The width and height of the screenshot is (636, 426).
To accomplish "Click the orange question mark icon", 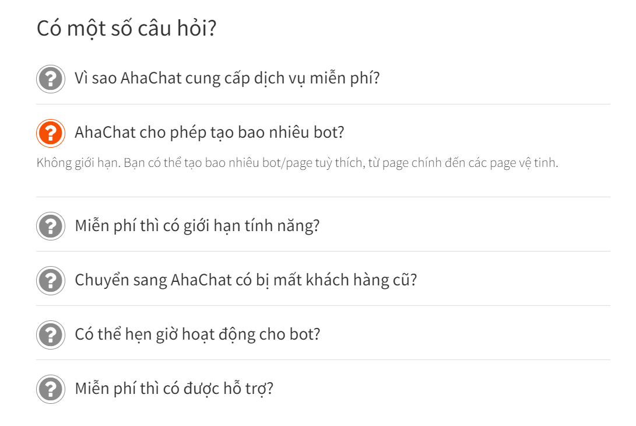I will tap(51, 133).
